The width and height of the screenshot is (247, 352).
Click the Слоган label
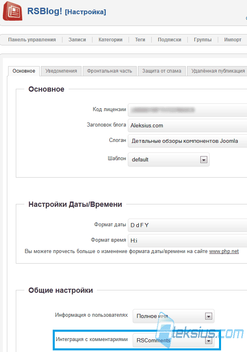pyautogui.click(x=118, y=140)
